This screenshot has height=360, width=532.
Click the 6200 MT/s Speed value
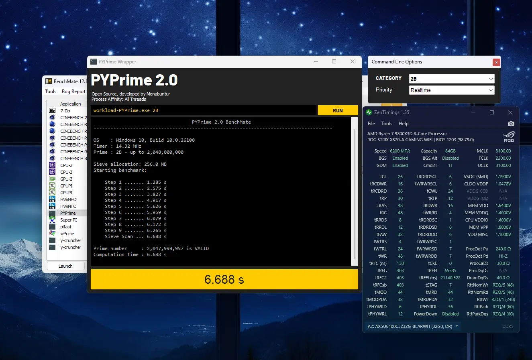pos(400,151)
